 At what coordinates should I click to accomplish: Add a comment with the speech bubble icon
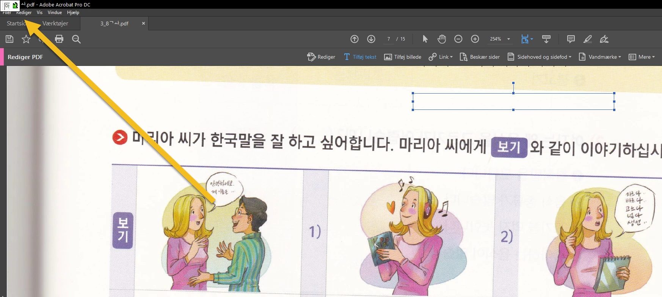571,39
